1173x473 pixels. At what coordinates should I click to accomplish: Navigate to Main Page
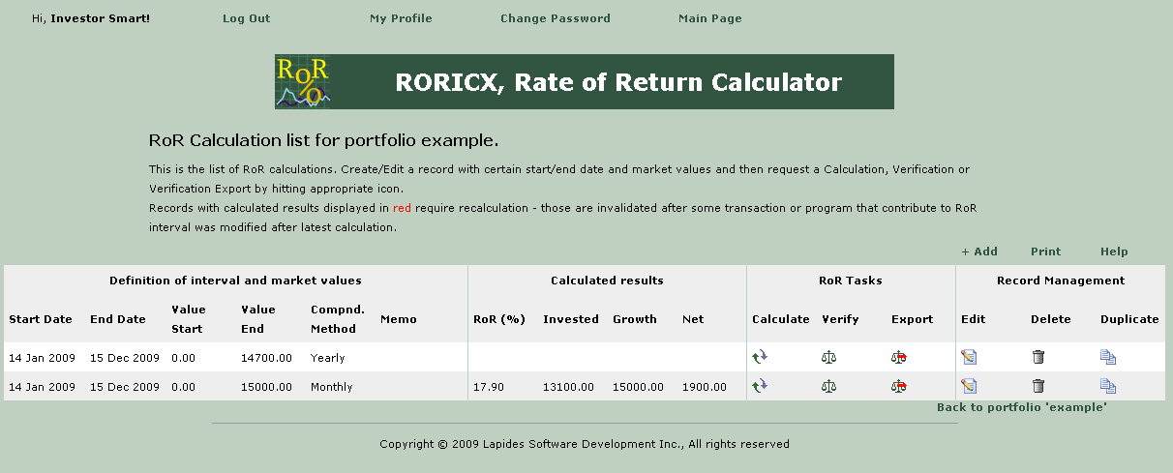(x=709, y=18)
